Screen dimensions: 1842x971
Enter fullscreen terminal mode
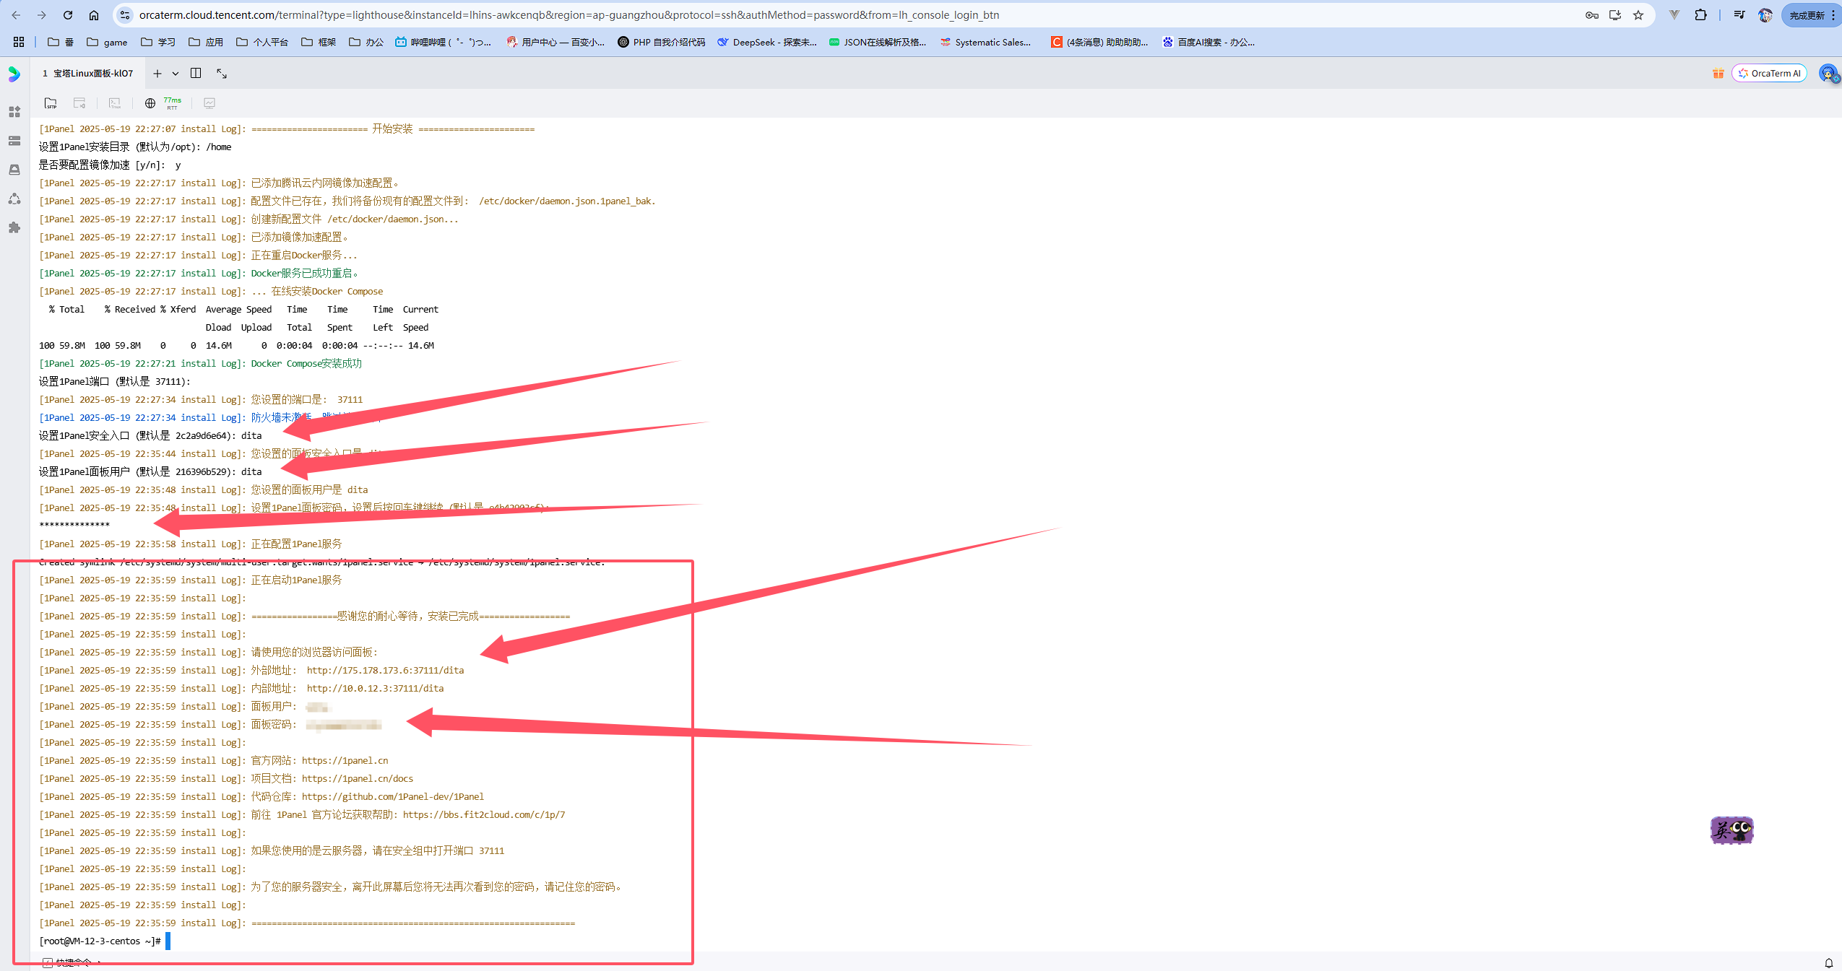point(222,73)
